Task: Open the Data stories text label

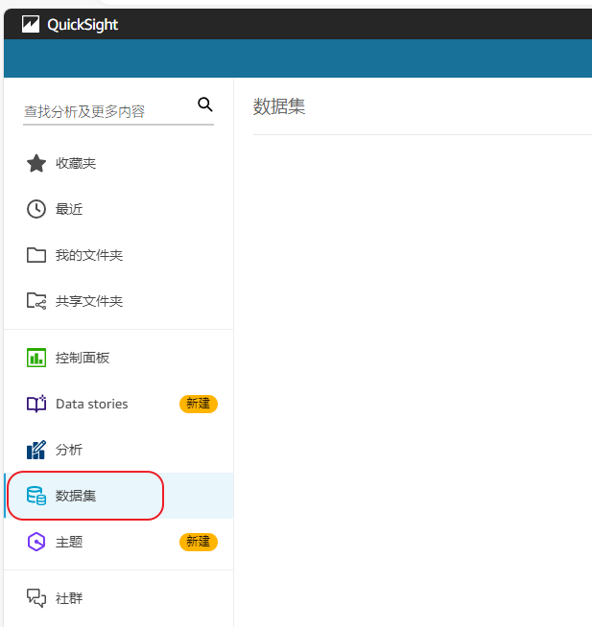Action: coord(91,404)
